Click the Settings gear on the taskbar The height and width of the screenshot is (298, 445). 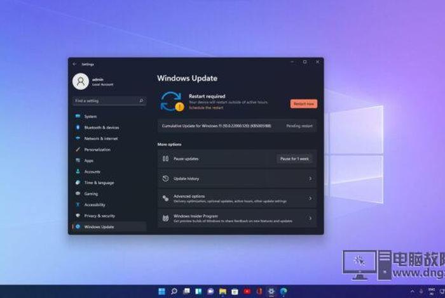click(271, 291)
